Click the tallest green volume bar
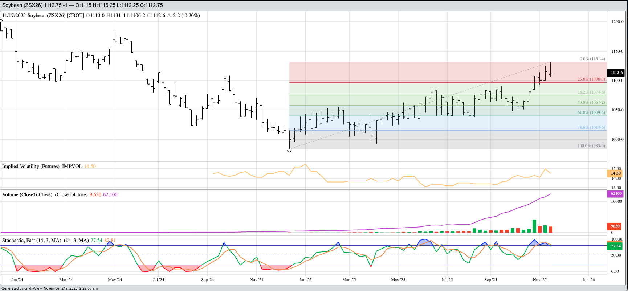 pyautogui.click(x=534, y=226)
